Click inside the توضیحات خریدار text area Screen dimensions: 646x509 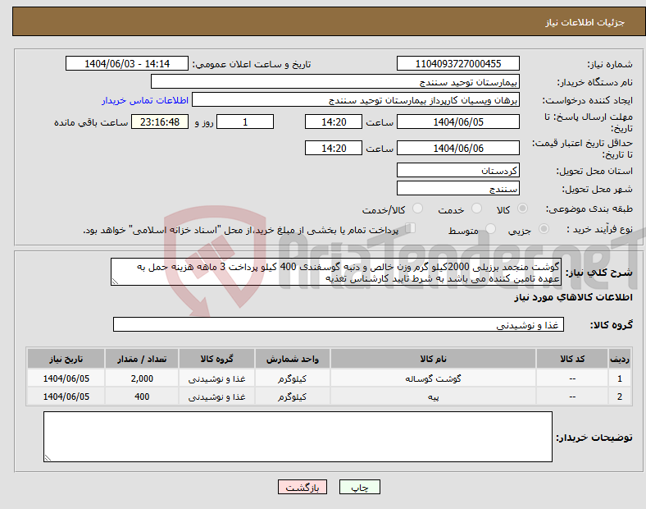click(298, 436)
